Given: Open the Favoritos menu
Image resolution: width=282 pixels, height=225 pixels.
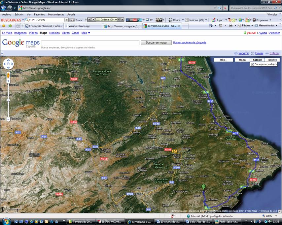Looking at the screenshot, I should click(39, 15).
